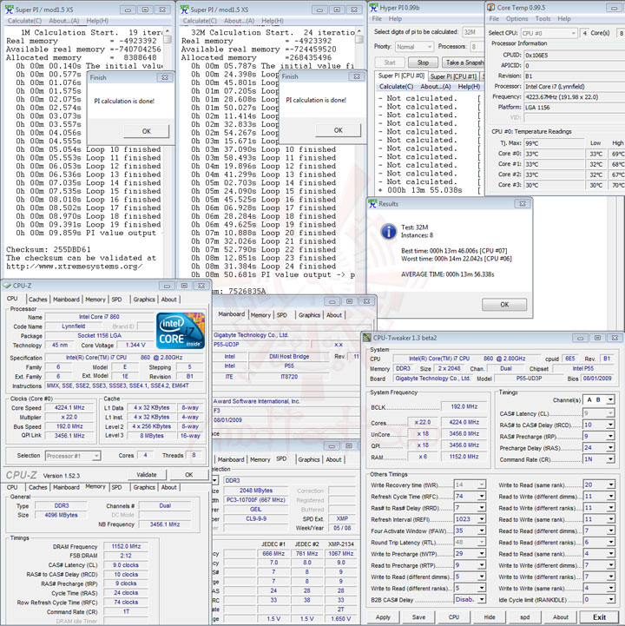Click the 1M Super PI window title icon
Viewport: 625px width, 626px height.
[10, 10]
